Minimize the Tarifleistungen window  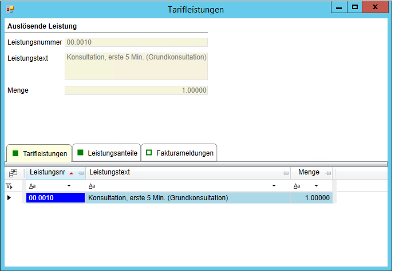(x=339, y=7)
